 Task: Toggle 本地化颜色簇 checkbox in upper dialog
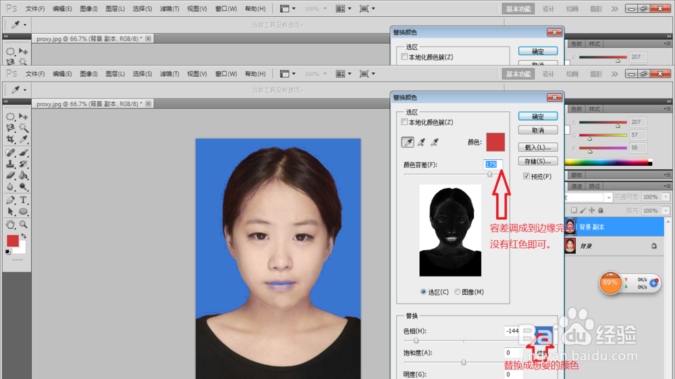coord(404,57)
